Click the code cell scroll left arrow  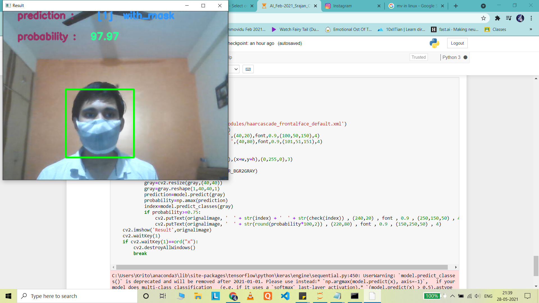point(113,267)
